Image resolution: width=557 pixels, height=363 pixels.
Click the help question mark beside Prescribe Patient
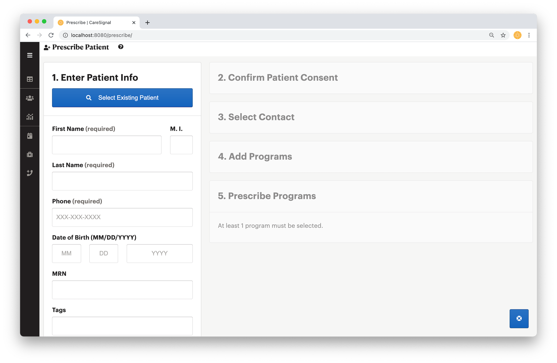tap(121, 47)
